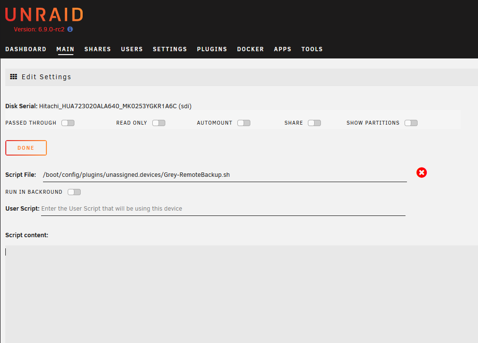
Task: Click the Script File: label
Action: [20, 175]
